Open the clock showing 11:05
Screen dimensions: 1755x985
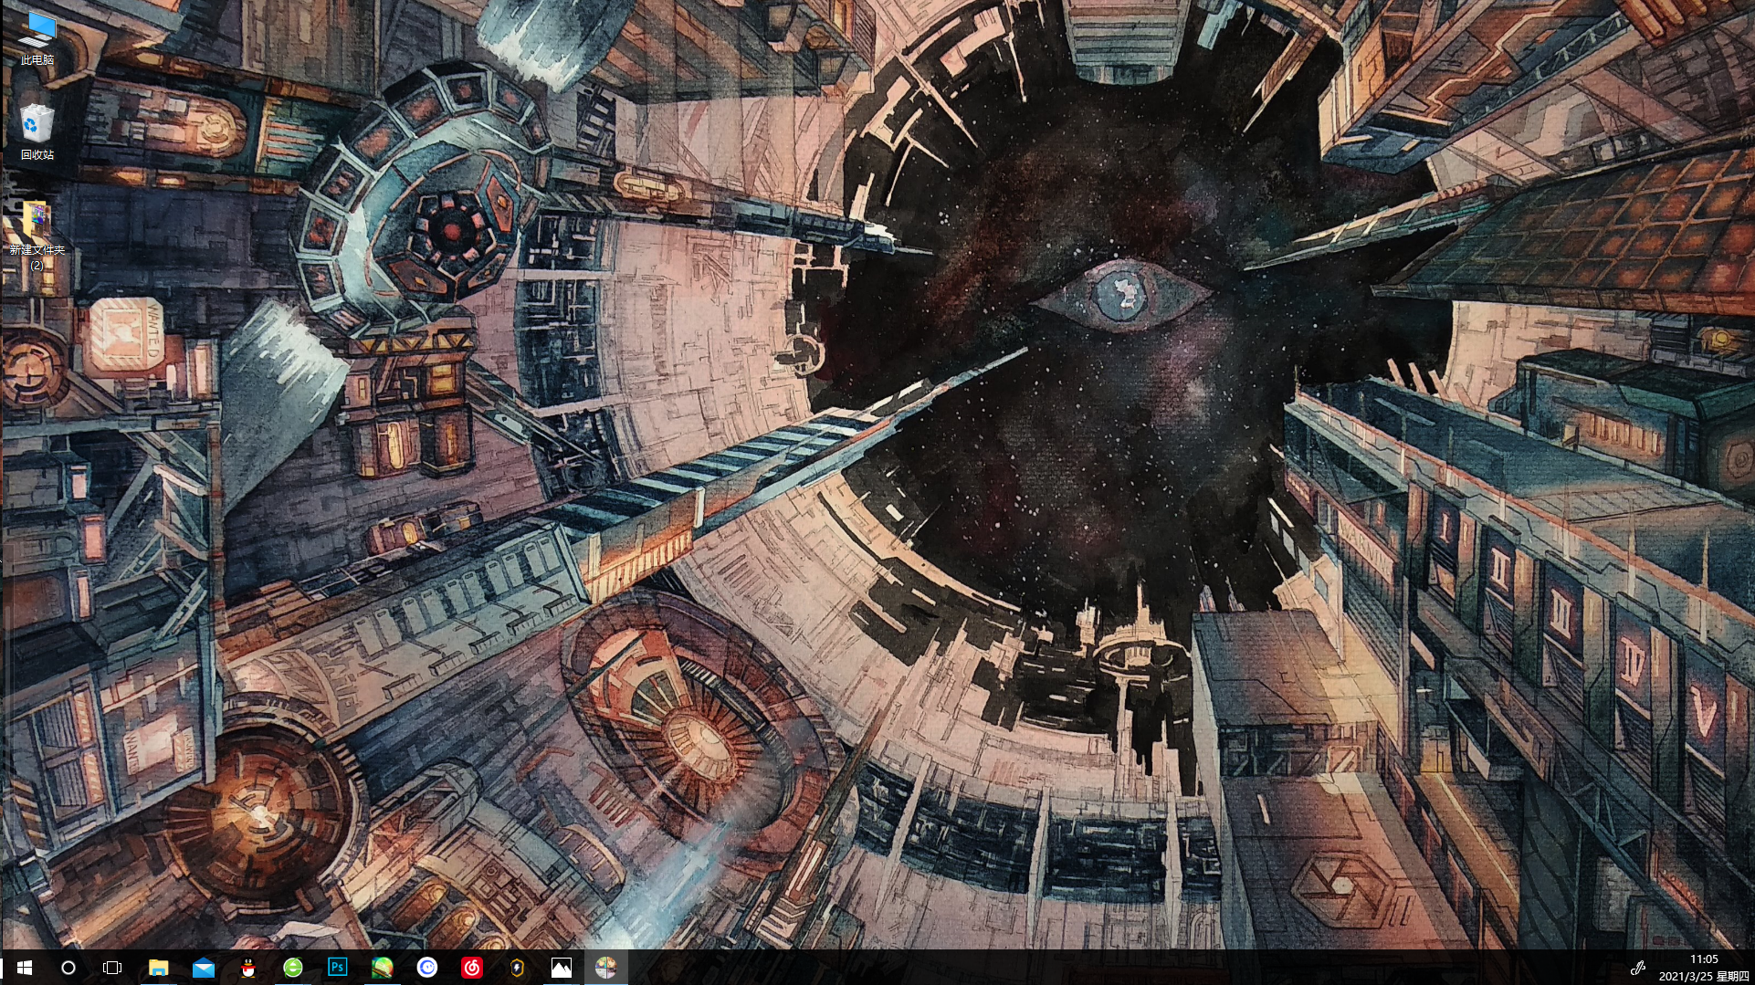[x=1704, y=959]
